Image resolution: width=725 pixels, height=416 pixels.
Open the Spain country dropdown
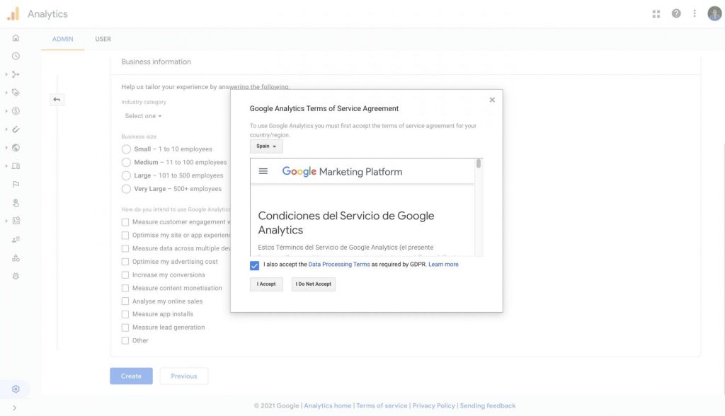pos(266,146)
